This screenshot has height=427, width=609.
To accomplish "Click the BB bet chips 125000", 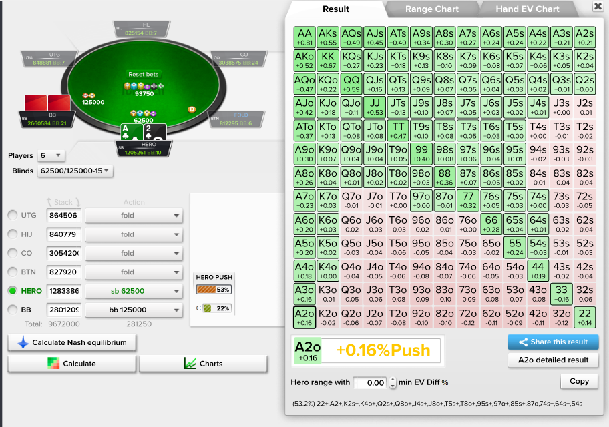I will coord(89,95).
